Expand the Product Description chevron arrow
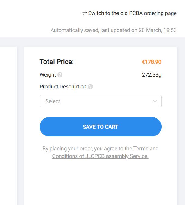 click(x=155, y=101)
